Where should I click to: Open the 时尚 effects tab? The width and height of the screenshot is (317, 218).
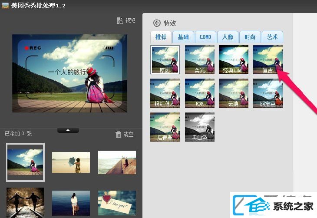(x=250, y=37)
